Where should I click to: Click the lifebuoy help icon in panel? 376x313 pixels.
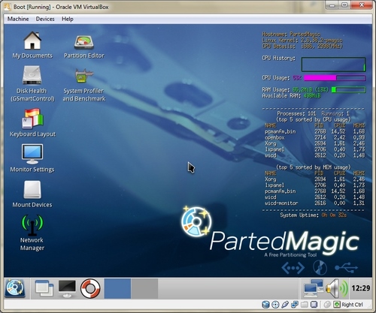(90, 288)
